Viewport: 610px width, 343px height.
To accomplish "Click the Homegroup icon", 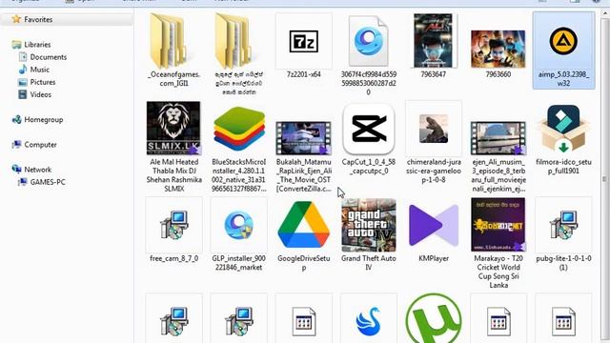I will (16, 119).
